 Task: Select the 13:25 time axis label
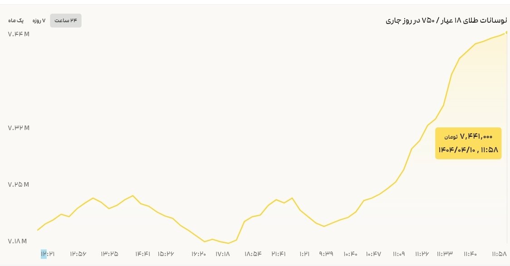(109, 254)
